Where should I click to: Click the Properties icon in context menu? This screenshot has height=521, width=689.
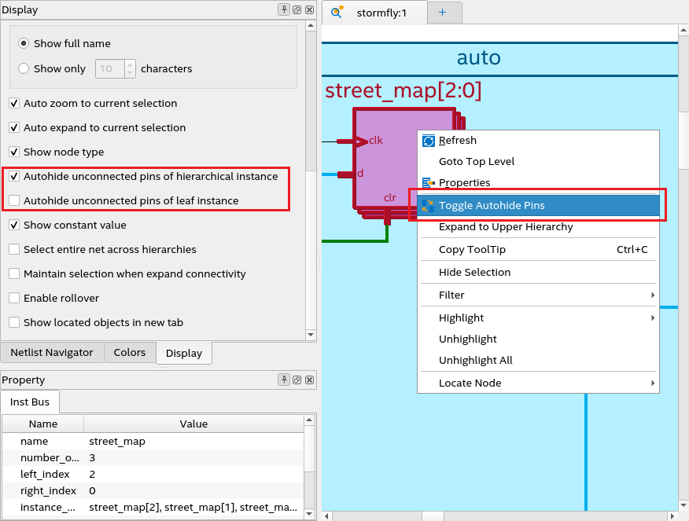(429, 183)
